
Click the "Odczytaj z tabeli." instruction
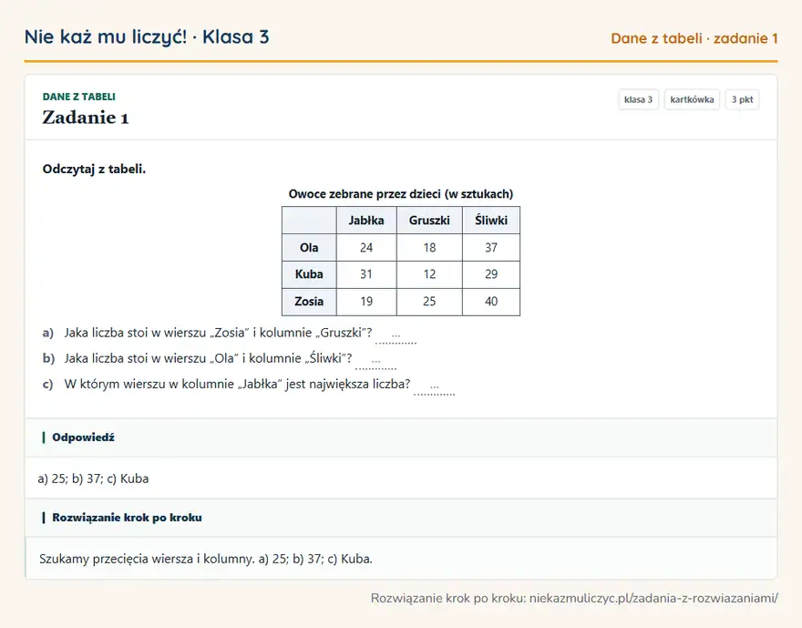(x=94, y=170)
